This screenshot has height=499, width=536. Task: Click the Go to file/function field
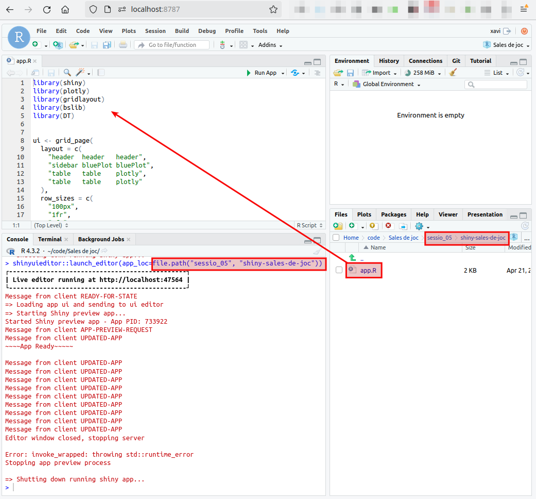[172, 45]
